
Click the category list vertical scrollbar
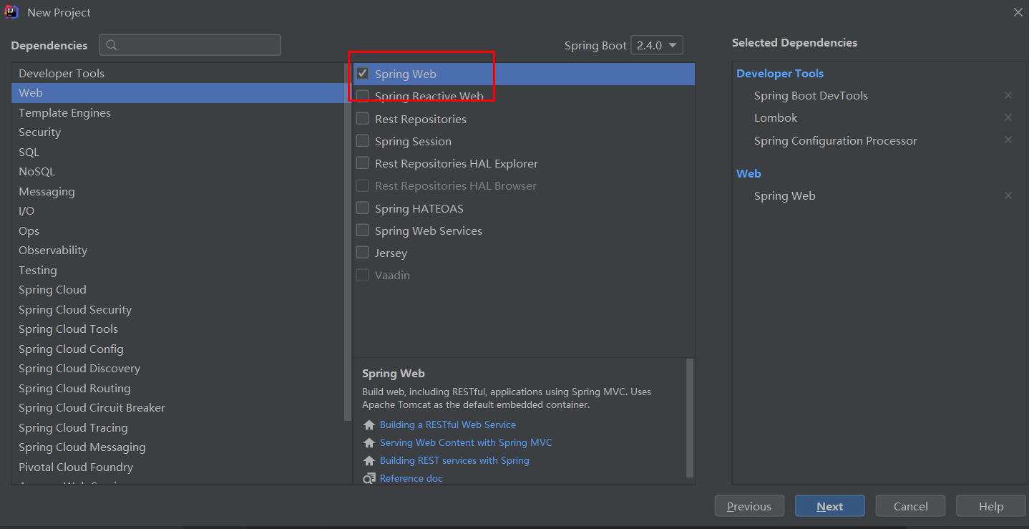pos(348,243)
